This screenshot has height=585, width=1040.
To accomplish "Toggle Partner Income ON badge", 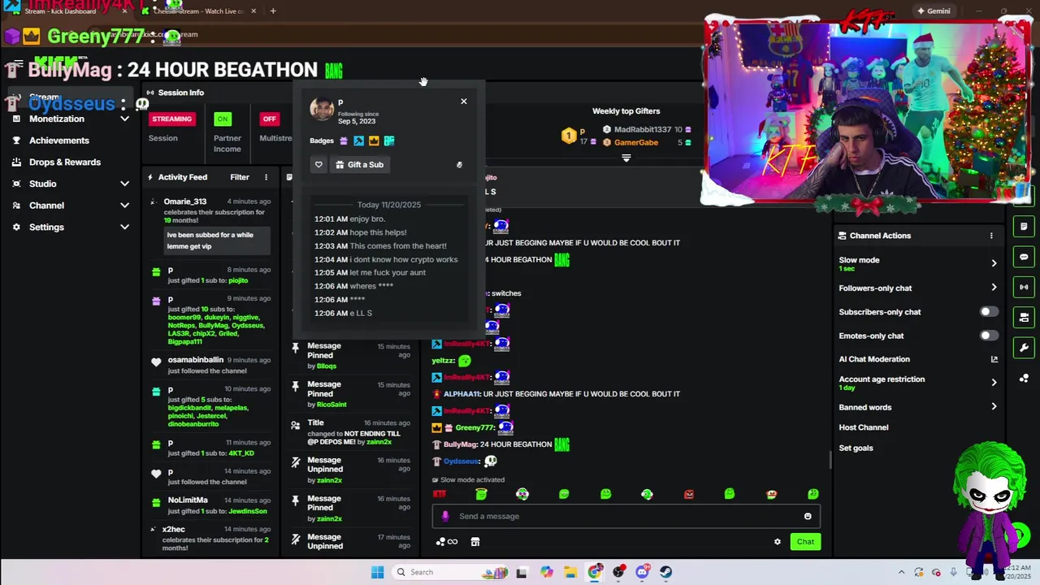I will [223, 119].
